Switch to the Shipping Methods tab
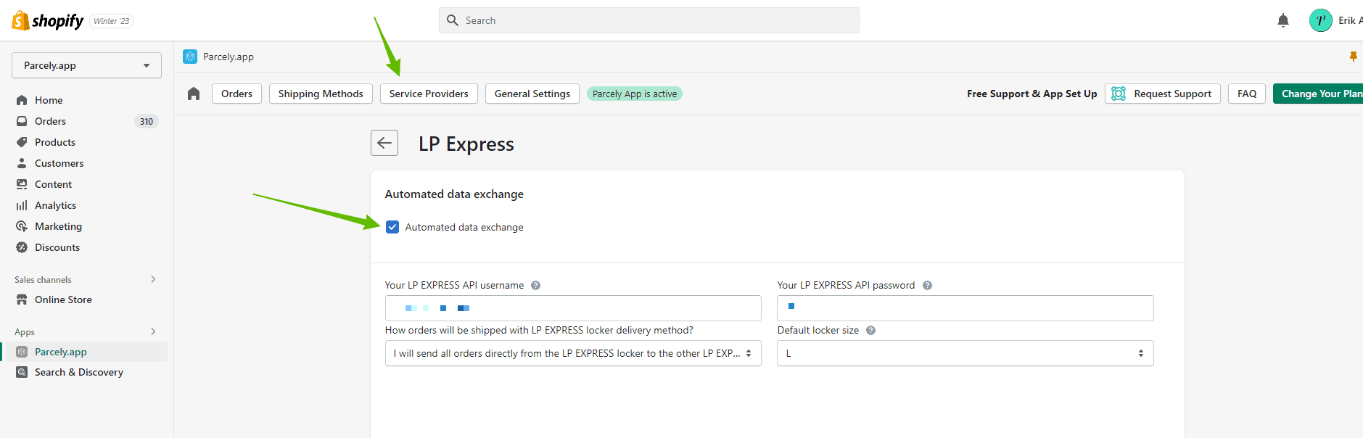This screenshot has width=1363, height=438. (x=321, y=94)
